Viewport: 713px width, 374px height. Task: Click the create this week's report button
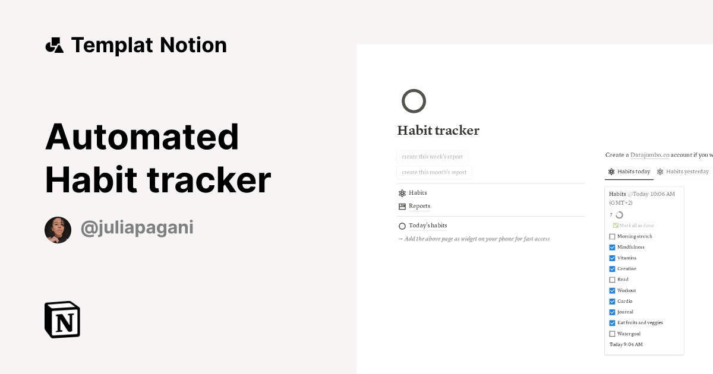pyautogui.click(x=432, y=156)
